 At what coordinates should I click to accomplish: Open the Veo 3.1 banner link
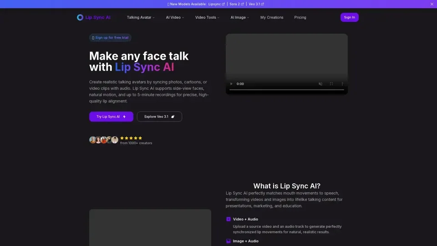tap(256, 4)
